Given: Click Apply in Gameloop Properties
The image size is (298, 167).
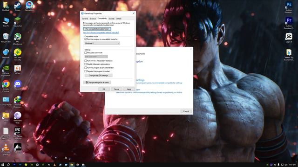Looking at the screenshot, I should 129,89.
